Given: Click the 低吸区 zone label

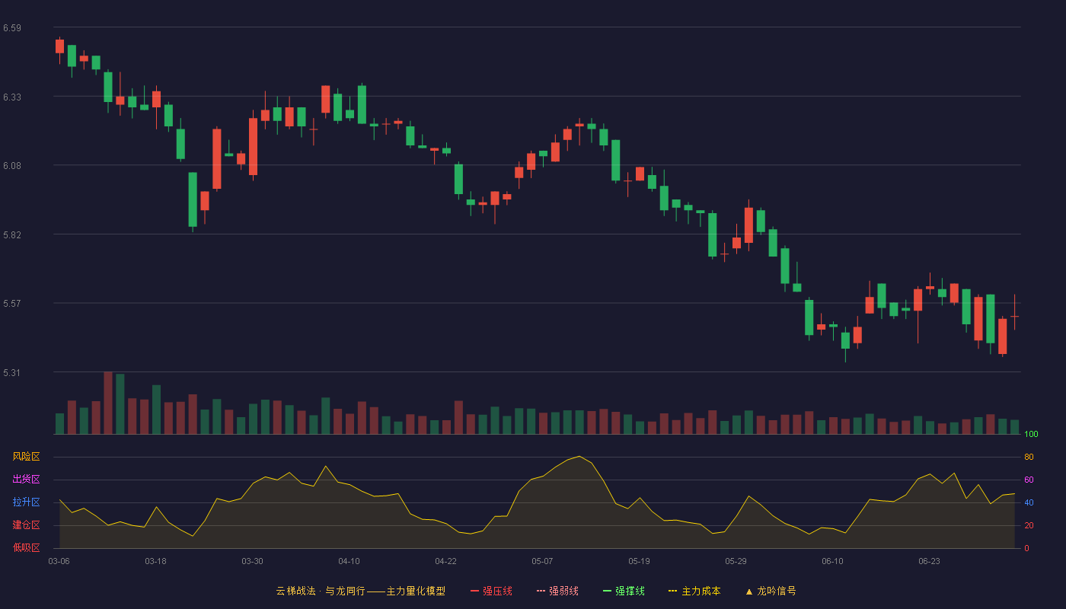Looking at the screenshot, I should pos(26,547).
